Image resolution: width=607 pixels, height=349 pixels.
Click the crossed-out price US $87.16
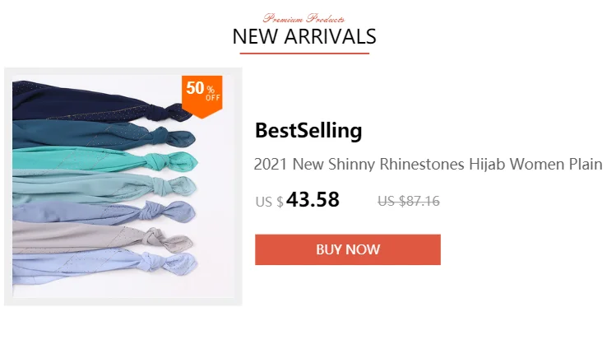[409, 201]
